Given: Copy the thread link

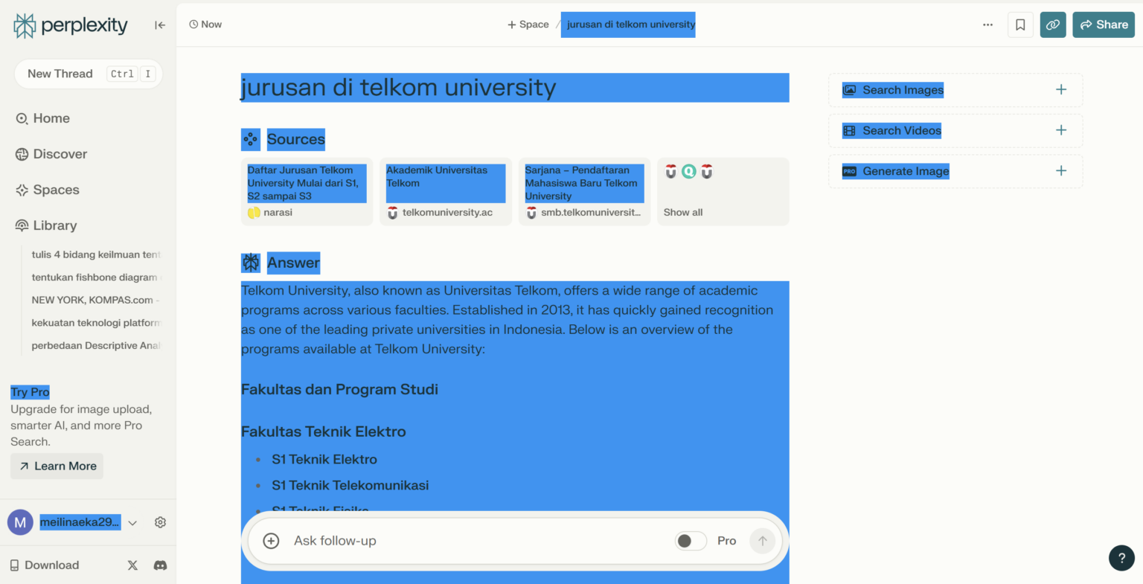Looking at the screenshot, I should click(x=1053, y=24).
